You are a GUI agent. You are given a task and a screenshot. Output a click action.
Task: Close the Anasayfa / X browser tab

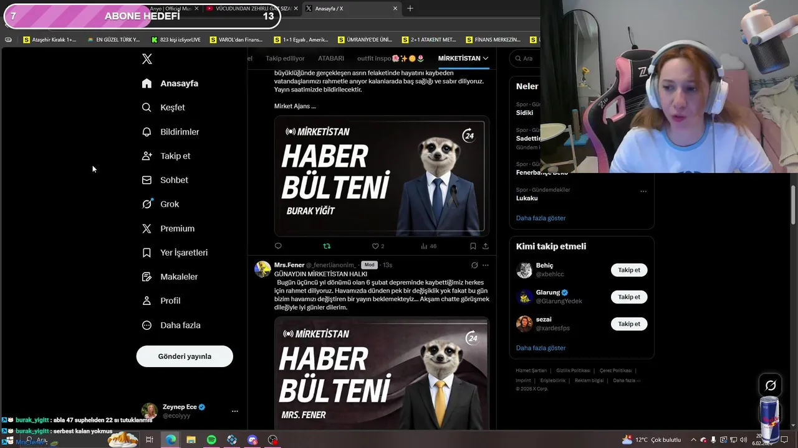pos(395,9)
